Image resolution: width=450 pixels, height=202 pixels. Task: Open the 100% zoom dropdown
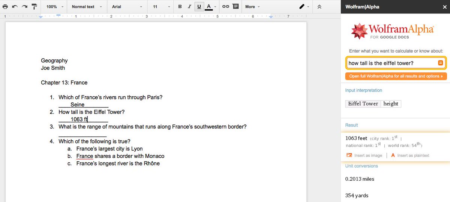(54, 7)
